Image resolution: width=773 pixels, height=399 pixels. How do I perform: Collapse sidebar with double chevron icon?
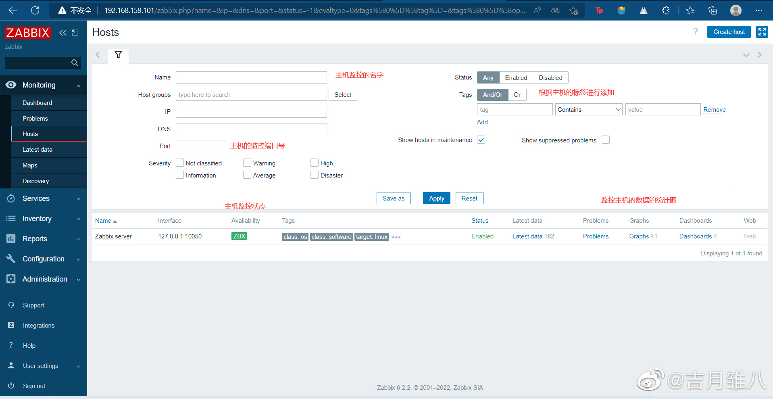(x=63, y=33)
